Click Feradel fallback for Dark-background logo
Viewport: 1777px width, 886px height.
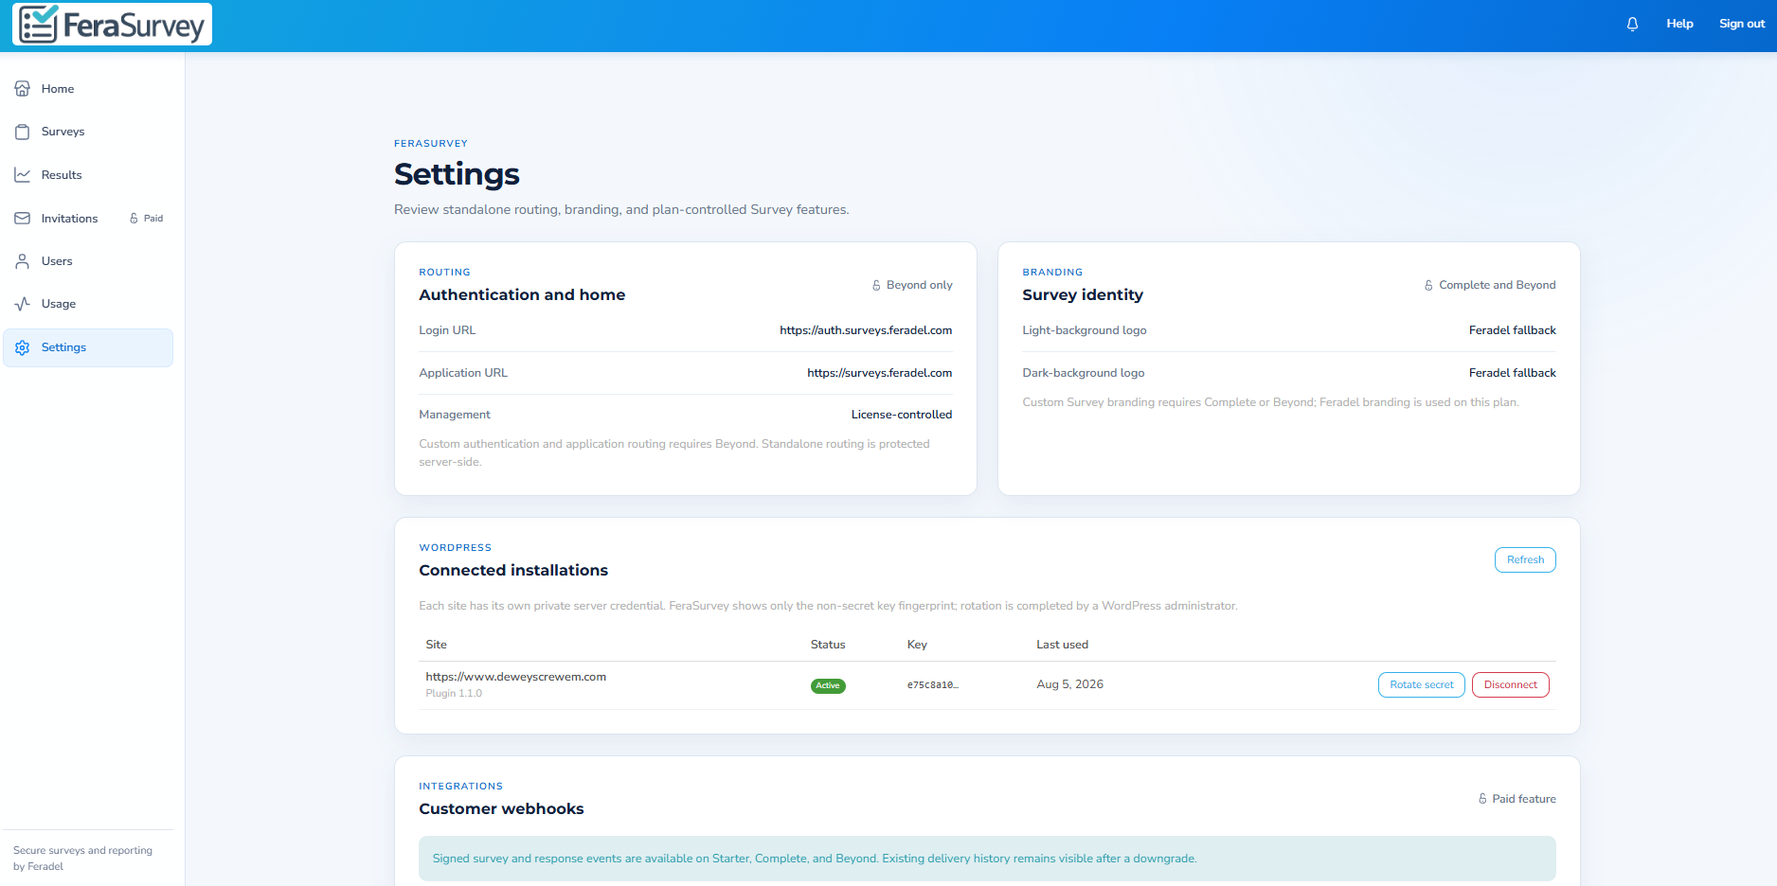pos(1512,373)
